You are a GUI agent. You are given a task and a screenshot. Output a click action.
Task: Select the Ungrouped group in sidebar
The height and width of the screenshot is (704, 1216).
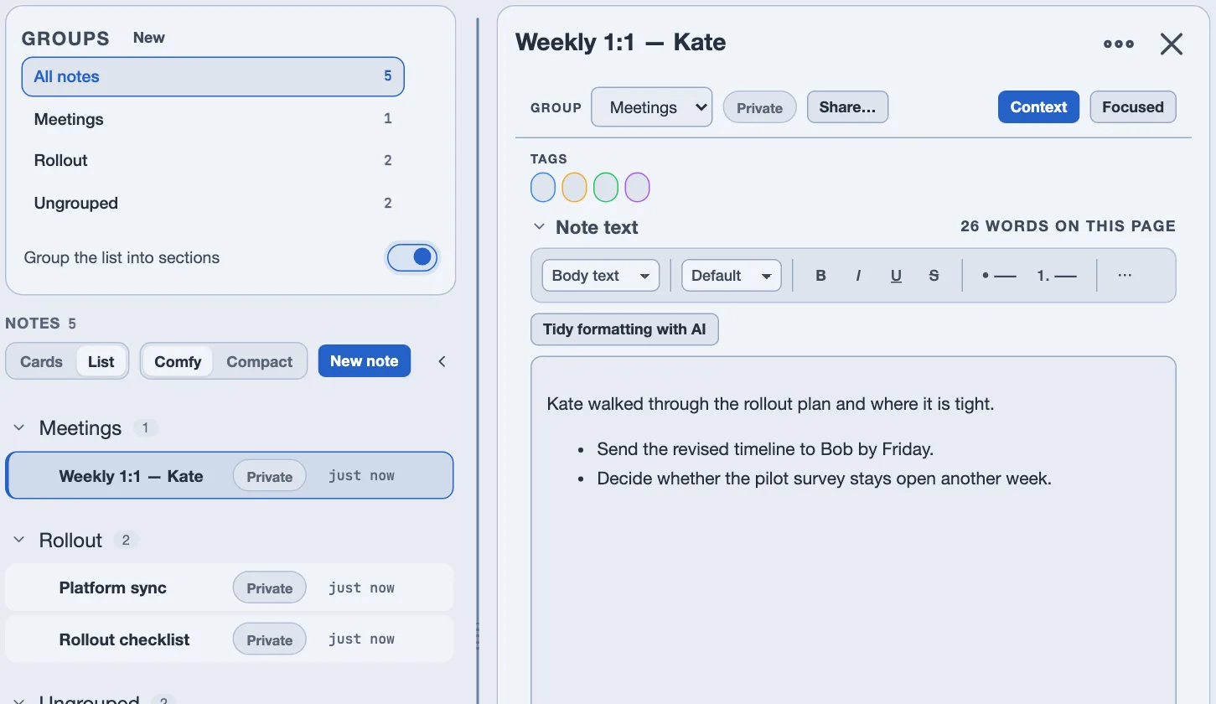pyautogui.click(x=213, y=203)
